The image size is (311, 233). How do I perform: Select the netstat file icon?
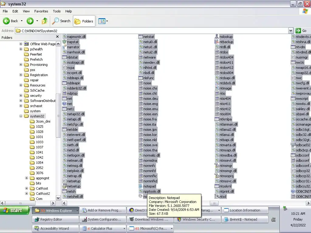click(x=140, y=37)
